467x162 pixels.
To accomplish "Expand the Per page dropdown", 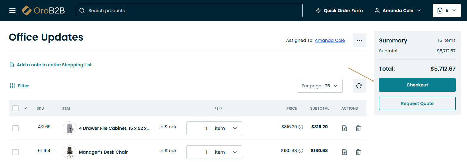I will [320, 86].
